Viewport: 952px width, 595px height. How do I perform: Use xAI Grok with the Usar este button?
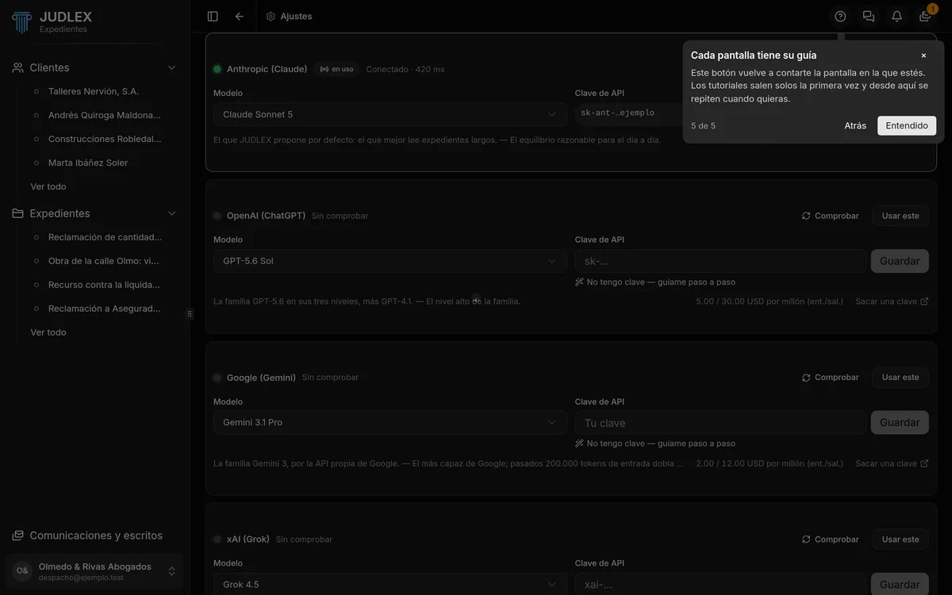coord(900,539)
